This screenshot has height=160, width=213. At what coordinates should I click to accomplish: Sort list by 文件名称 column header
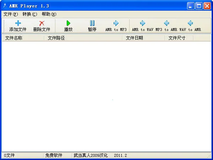[23, 38]
